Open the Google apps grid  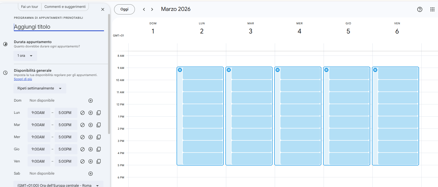(432, 9)
